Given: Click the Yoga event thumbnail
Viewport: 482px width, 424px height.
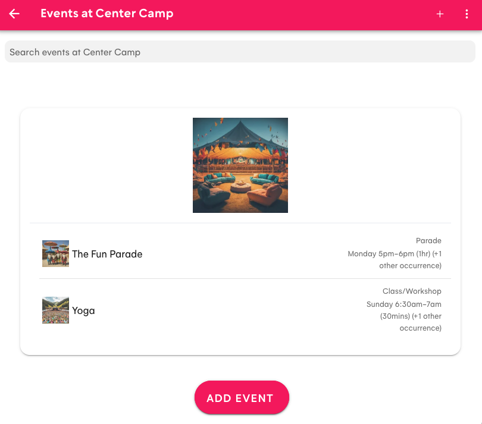Looking at the screenshot, I should click(55, 310).
